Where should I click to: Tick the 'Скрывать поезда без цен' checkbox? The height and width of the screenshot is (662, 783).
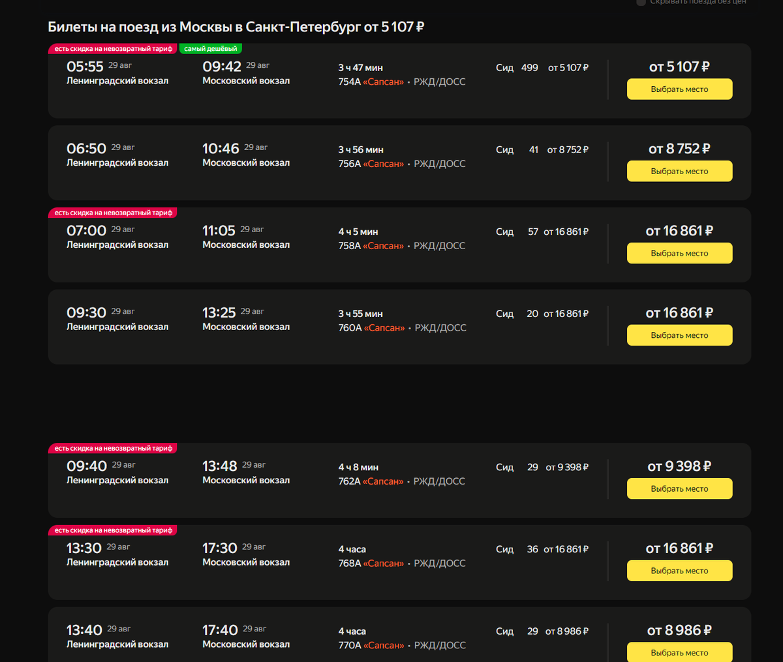[x=641, y=2]
